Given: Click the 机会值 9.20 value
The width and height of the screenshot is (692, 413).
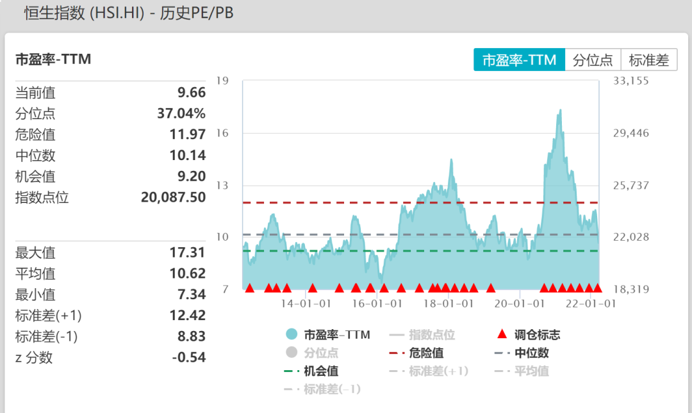Looking at the screenshot, I should coord(192,176).
